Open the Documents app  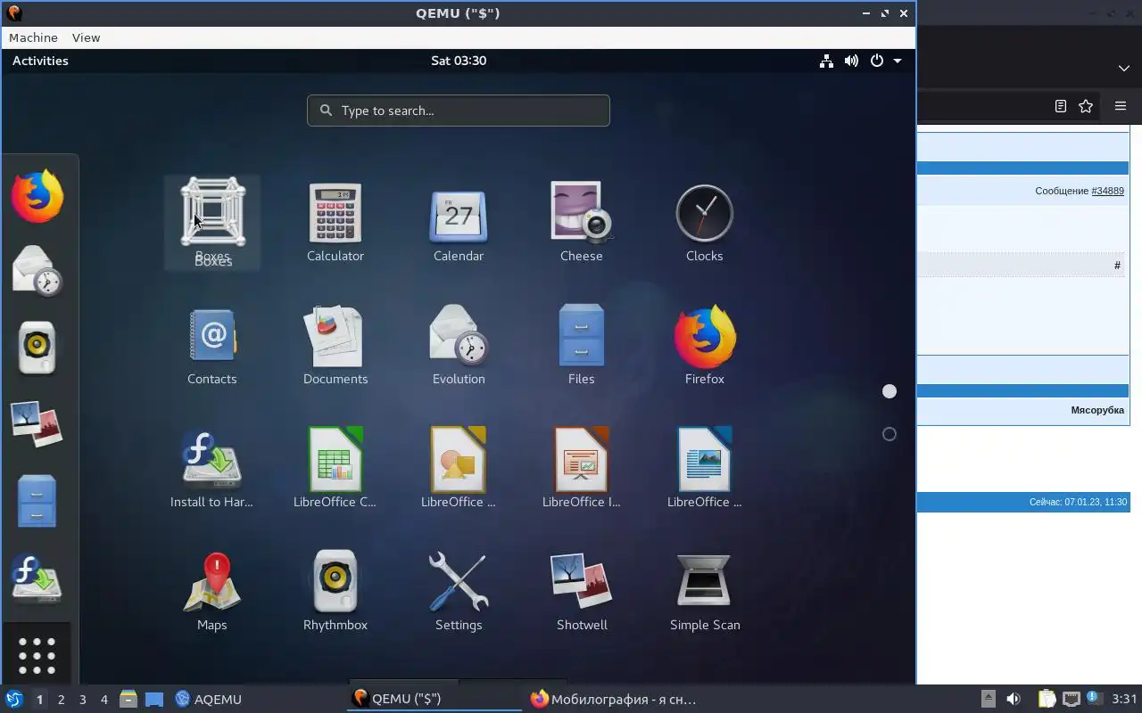pos(335,345)
